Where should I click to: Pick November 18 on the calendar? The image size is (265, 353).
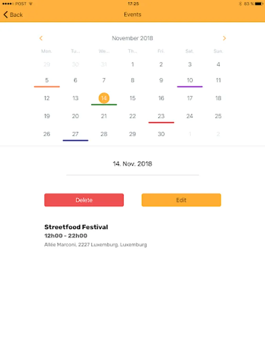(218, 98)
